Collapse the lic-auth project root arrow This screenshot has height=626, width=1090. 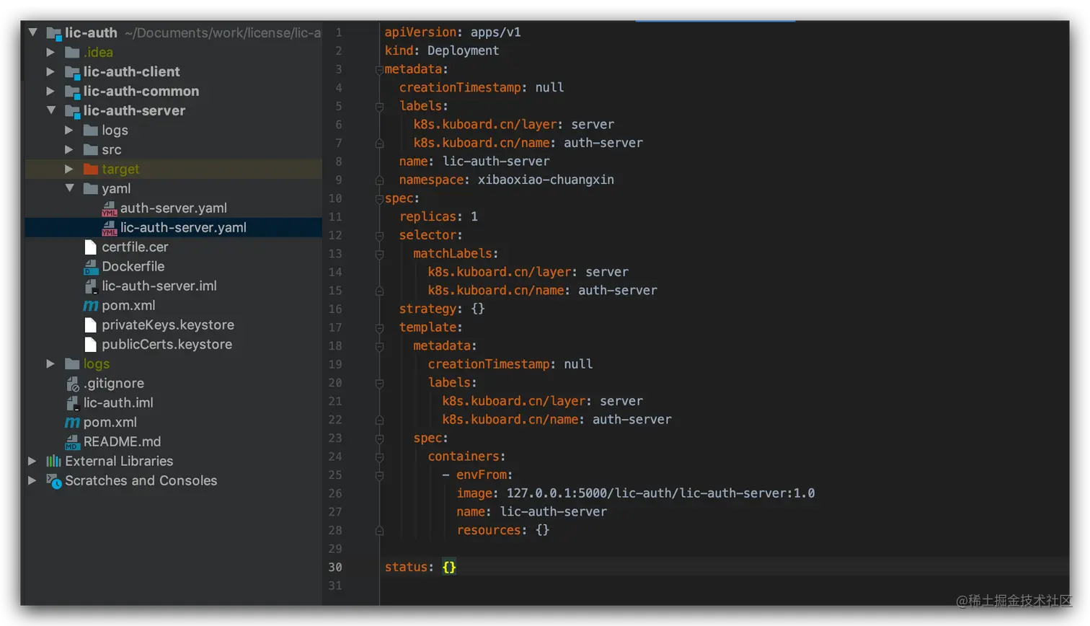pyautogui.click(x=33, y=32)
